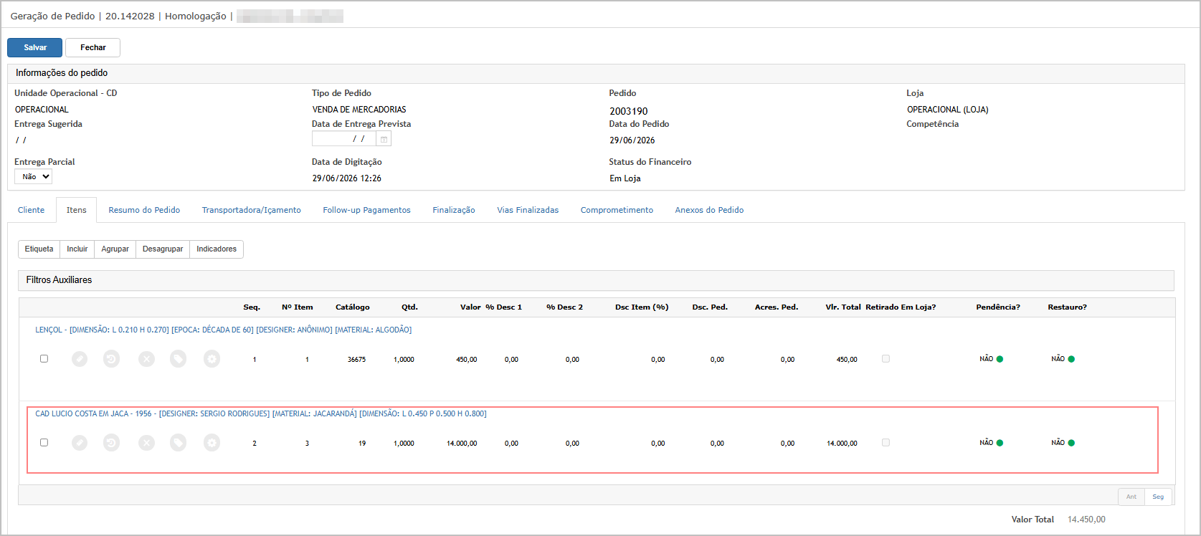Image resolution: width=1201 pixels, height=536 pixels.
Task: Collapse the Informações do pedido section header
Action: click(x=596, y=73)
